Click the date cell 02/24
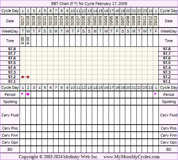Image resolution: width=178 pixels, height=160 pixels. (x=61, y=21)
